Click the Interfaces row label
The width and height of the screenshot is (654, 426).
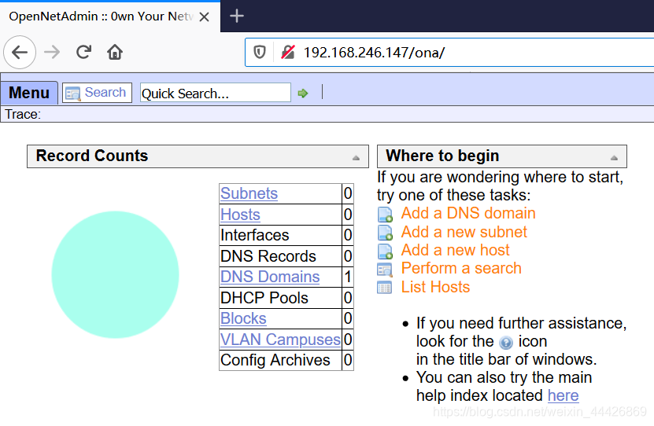pos(254,235)
